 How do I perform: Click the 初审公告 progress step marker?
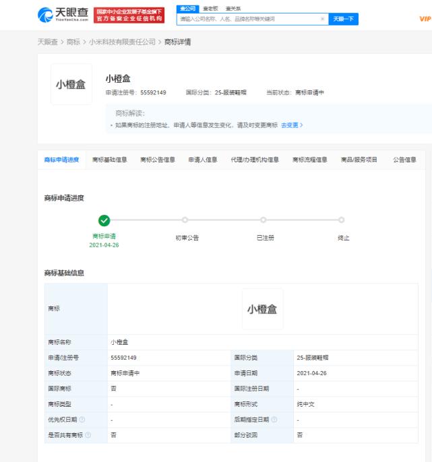[x=184, y=220]
